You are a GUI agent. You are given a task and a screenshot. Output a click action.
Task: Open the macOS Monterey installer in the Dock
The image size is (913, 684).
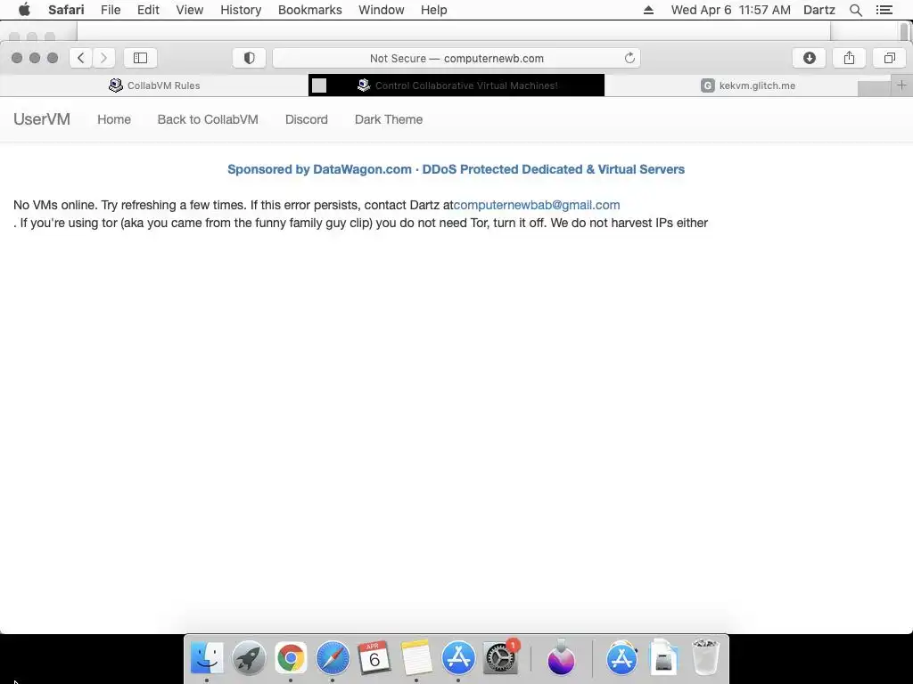[562, 658]
